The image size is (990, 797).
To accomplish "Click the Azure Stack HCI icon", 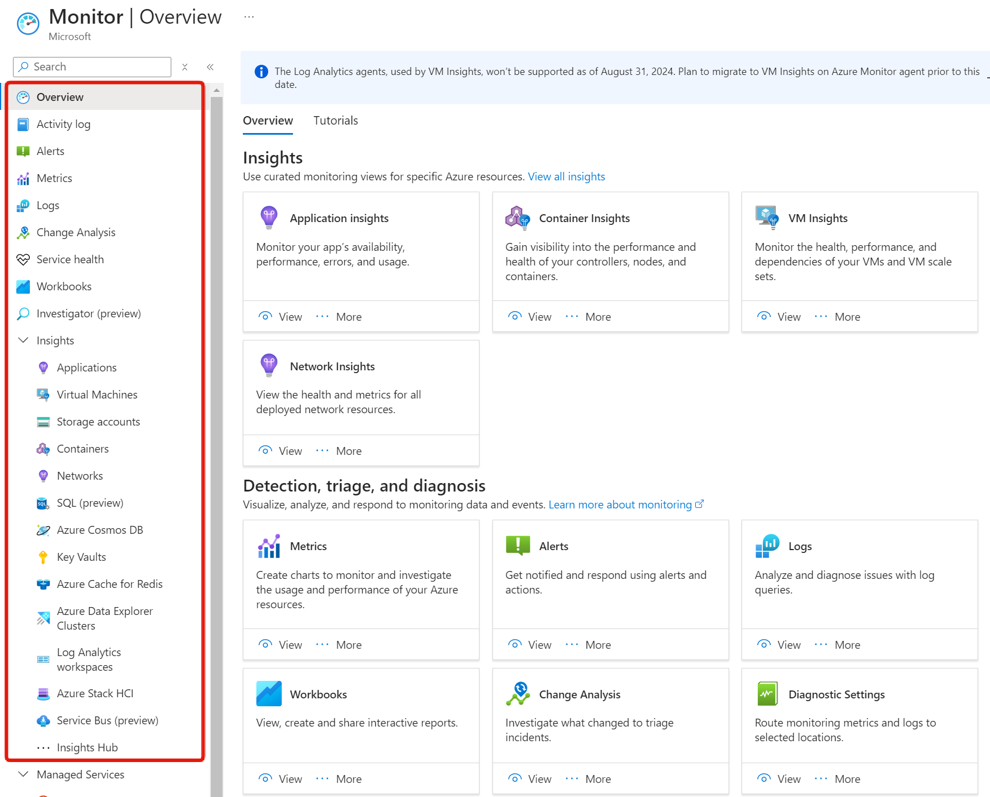I will click(x=43, y=693).
